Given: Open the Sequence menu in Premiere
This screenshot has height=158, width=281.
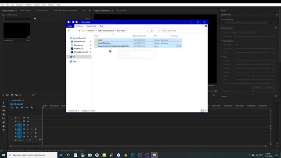Looking at the screenshot, I should point(19,5).
